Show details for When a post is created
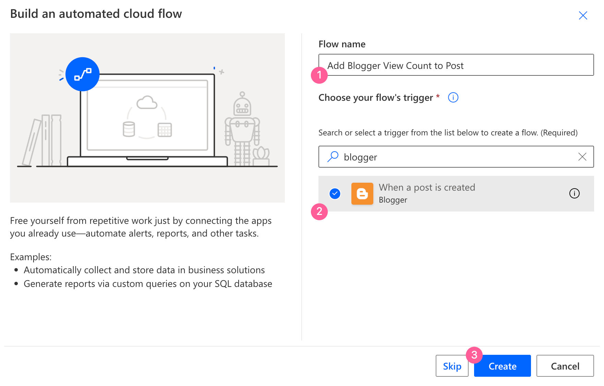 [575, 194]
